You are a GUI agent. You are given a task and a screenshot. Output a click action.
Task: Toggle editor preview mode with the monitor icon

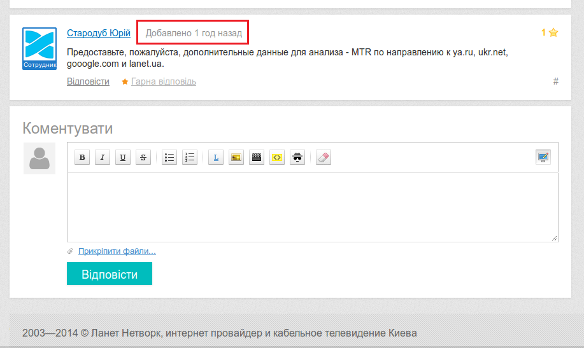pyautogui.click(x=543, y=157)
